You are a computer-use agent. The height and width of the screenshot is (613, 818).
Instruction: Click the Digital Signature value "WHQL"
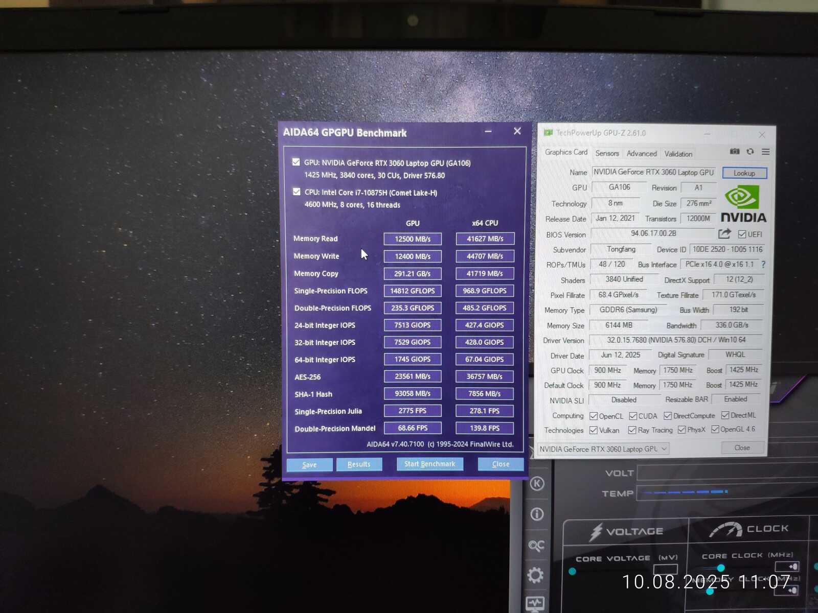pyautogui.click(x=735, y=355)
